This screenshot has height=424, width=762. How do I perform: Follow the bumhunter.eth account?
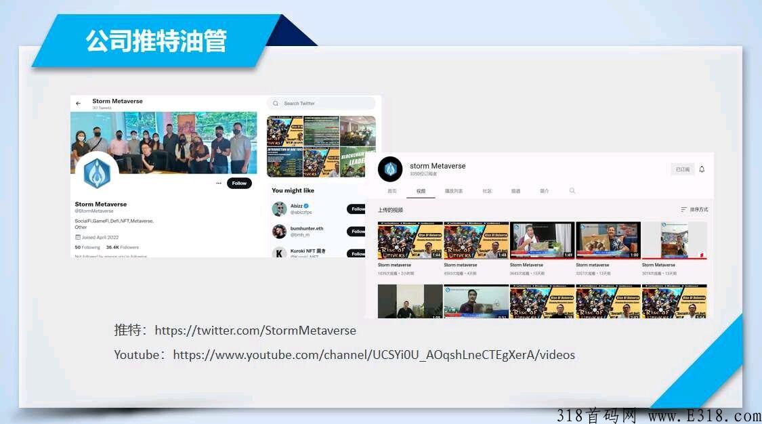[x=356, y=231]
